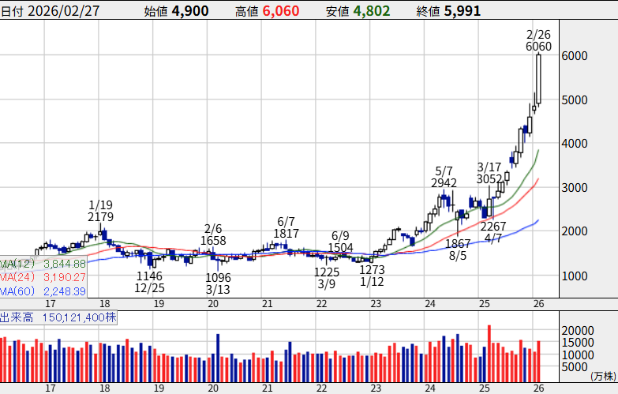Click the 6/7 1817 high annotation

pos(286,228)
